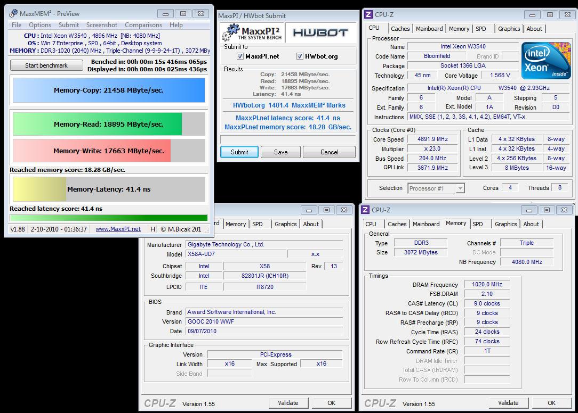Toggle the MaxxPI.net submit checkbox
This screenshot has height=413, width=578.
[240, 56]
